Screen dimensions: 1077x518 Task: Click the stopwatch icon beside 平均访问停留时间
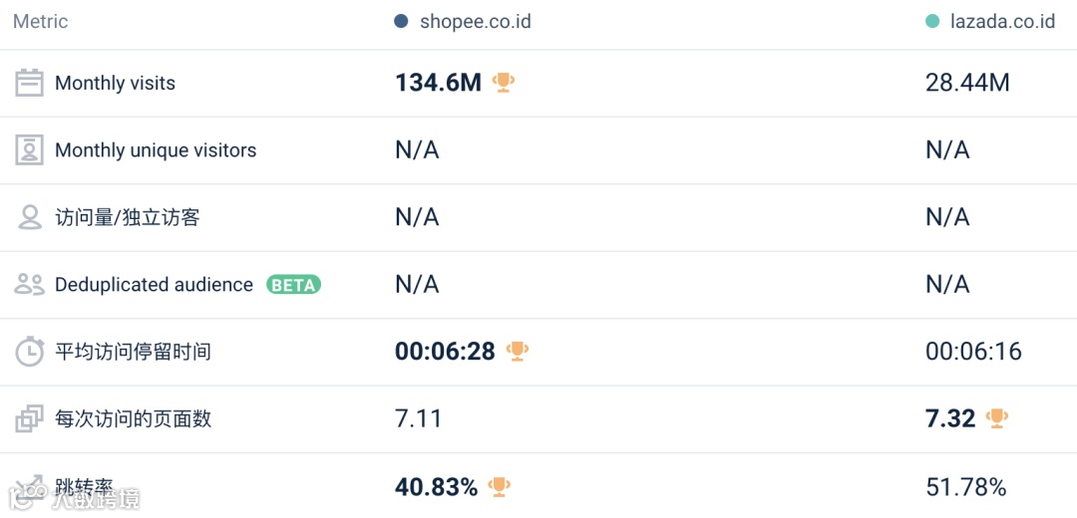30,352
